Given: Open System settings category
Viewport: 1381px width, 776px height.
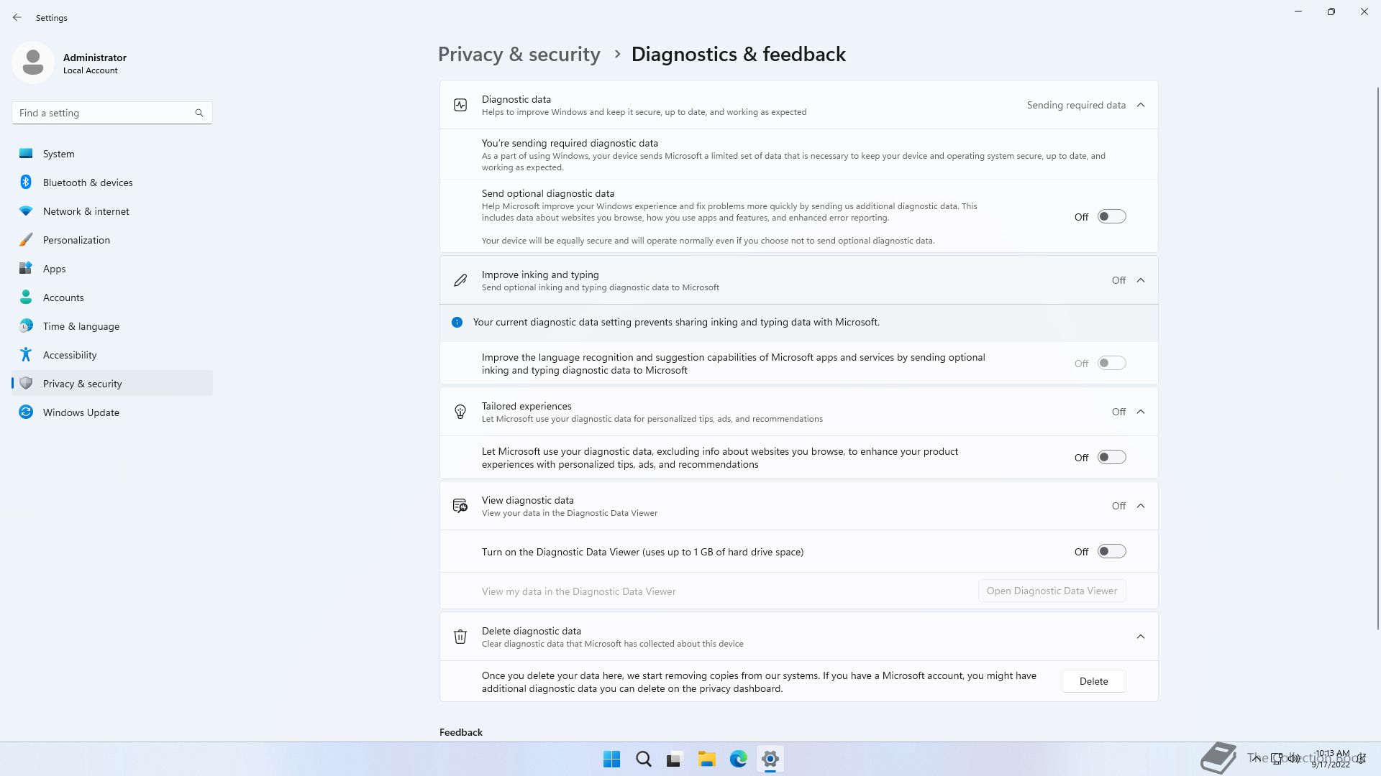Looking at the screenshot, I should tap(112, 154).
